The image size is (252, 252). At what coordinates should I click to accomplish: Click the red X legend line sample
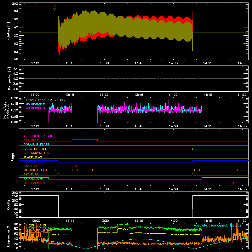pos(37,7)
